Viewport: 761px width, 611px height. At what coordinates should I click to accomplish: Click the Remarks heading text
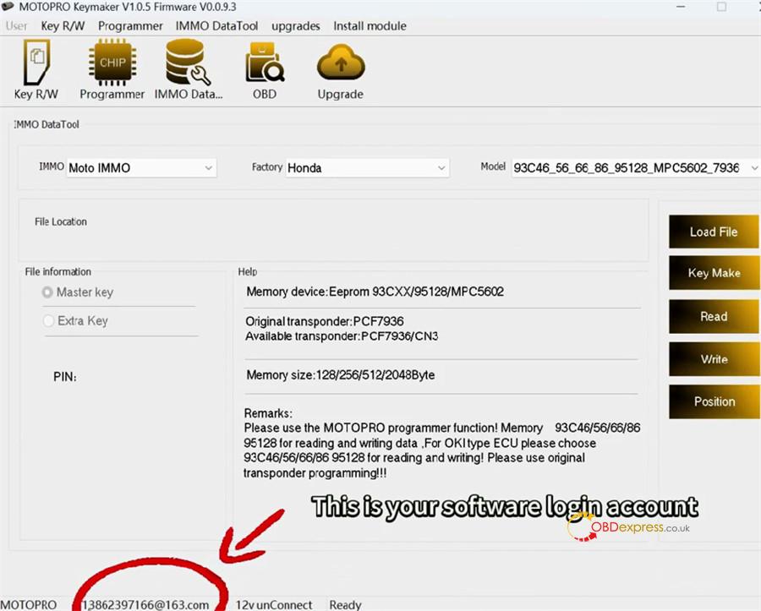coord(268,413)
